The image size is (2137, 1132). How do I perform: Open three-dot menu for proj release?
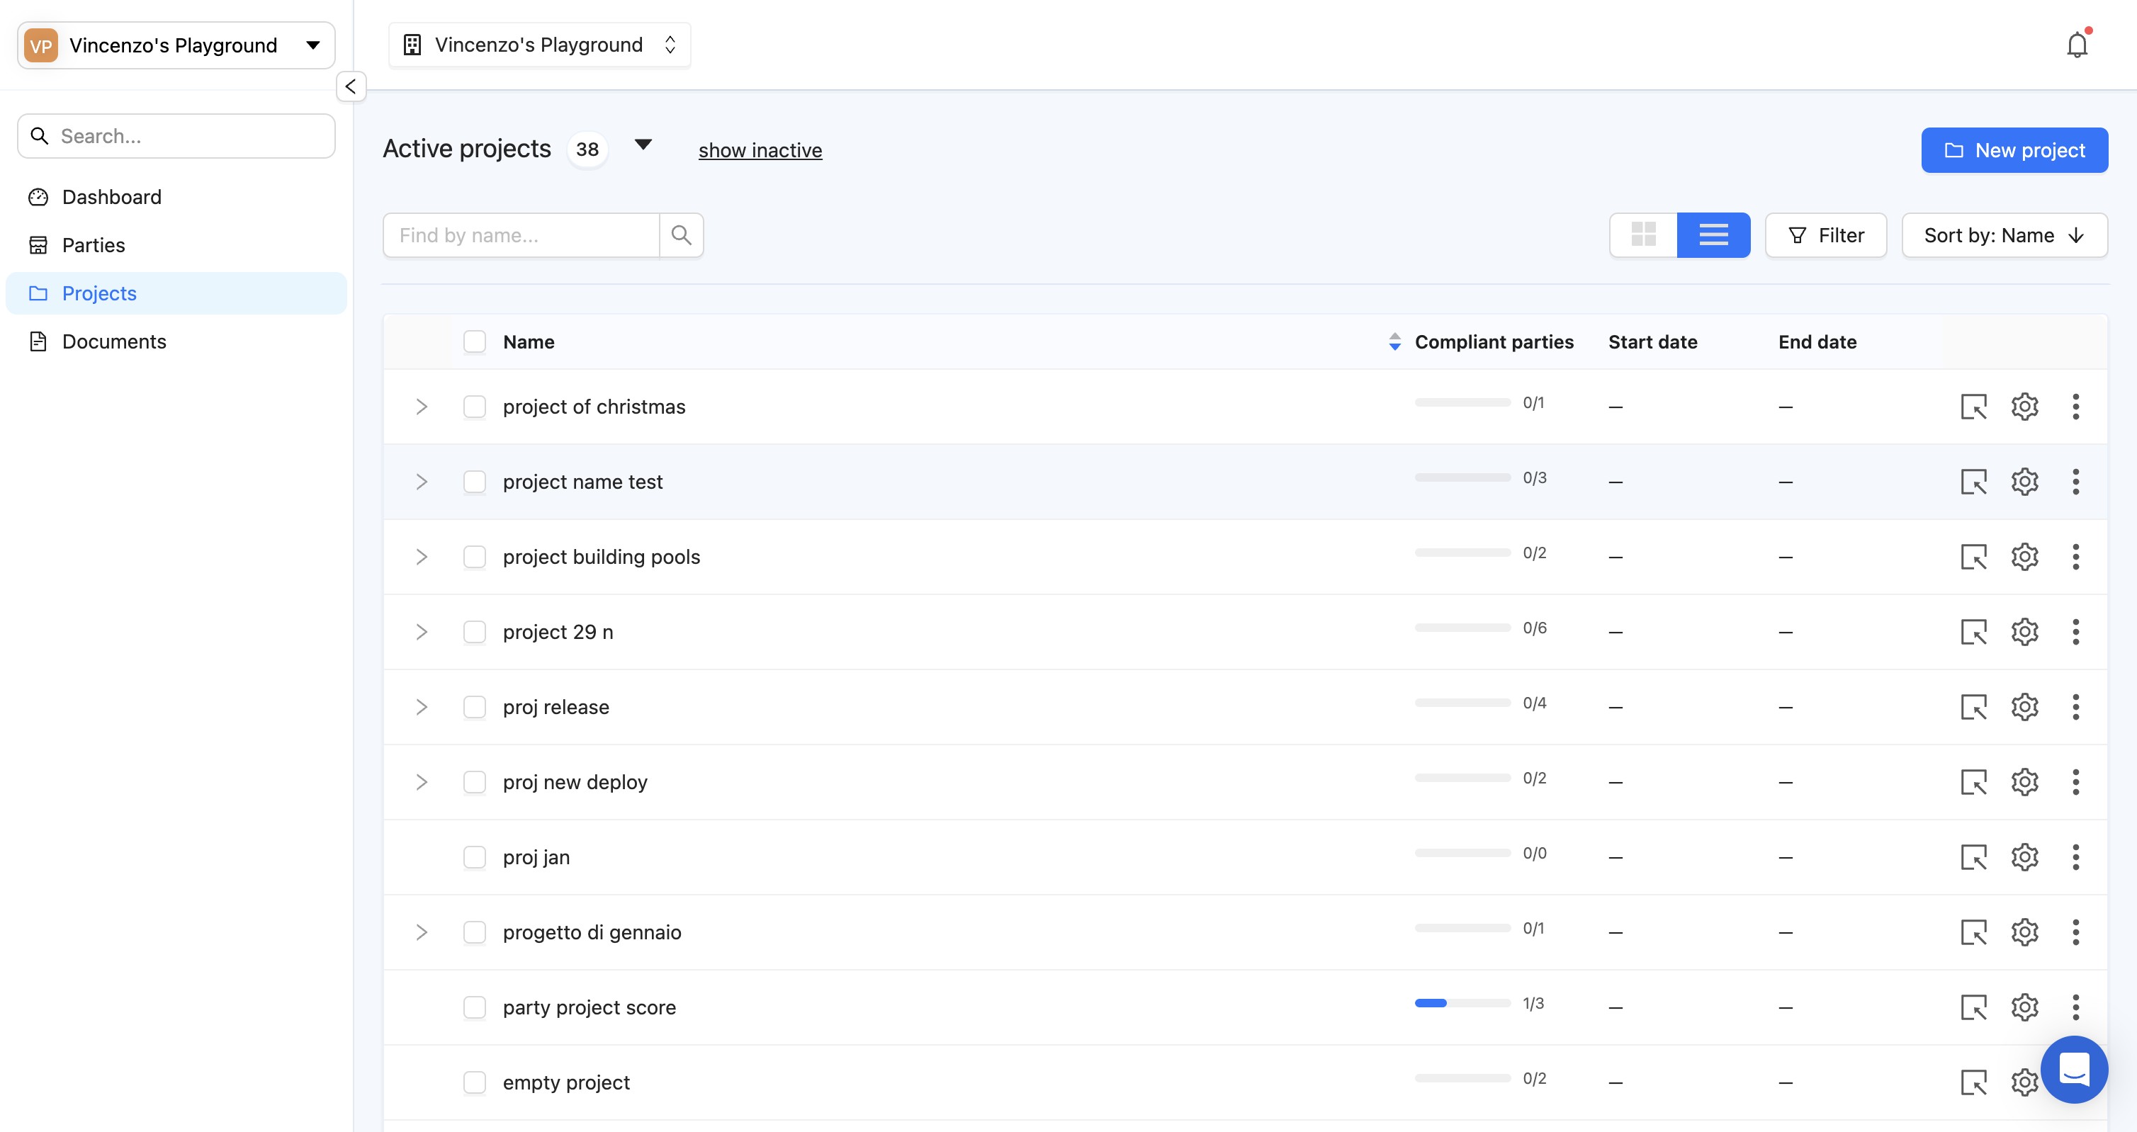point(2075,706)
